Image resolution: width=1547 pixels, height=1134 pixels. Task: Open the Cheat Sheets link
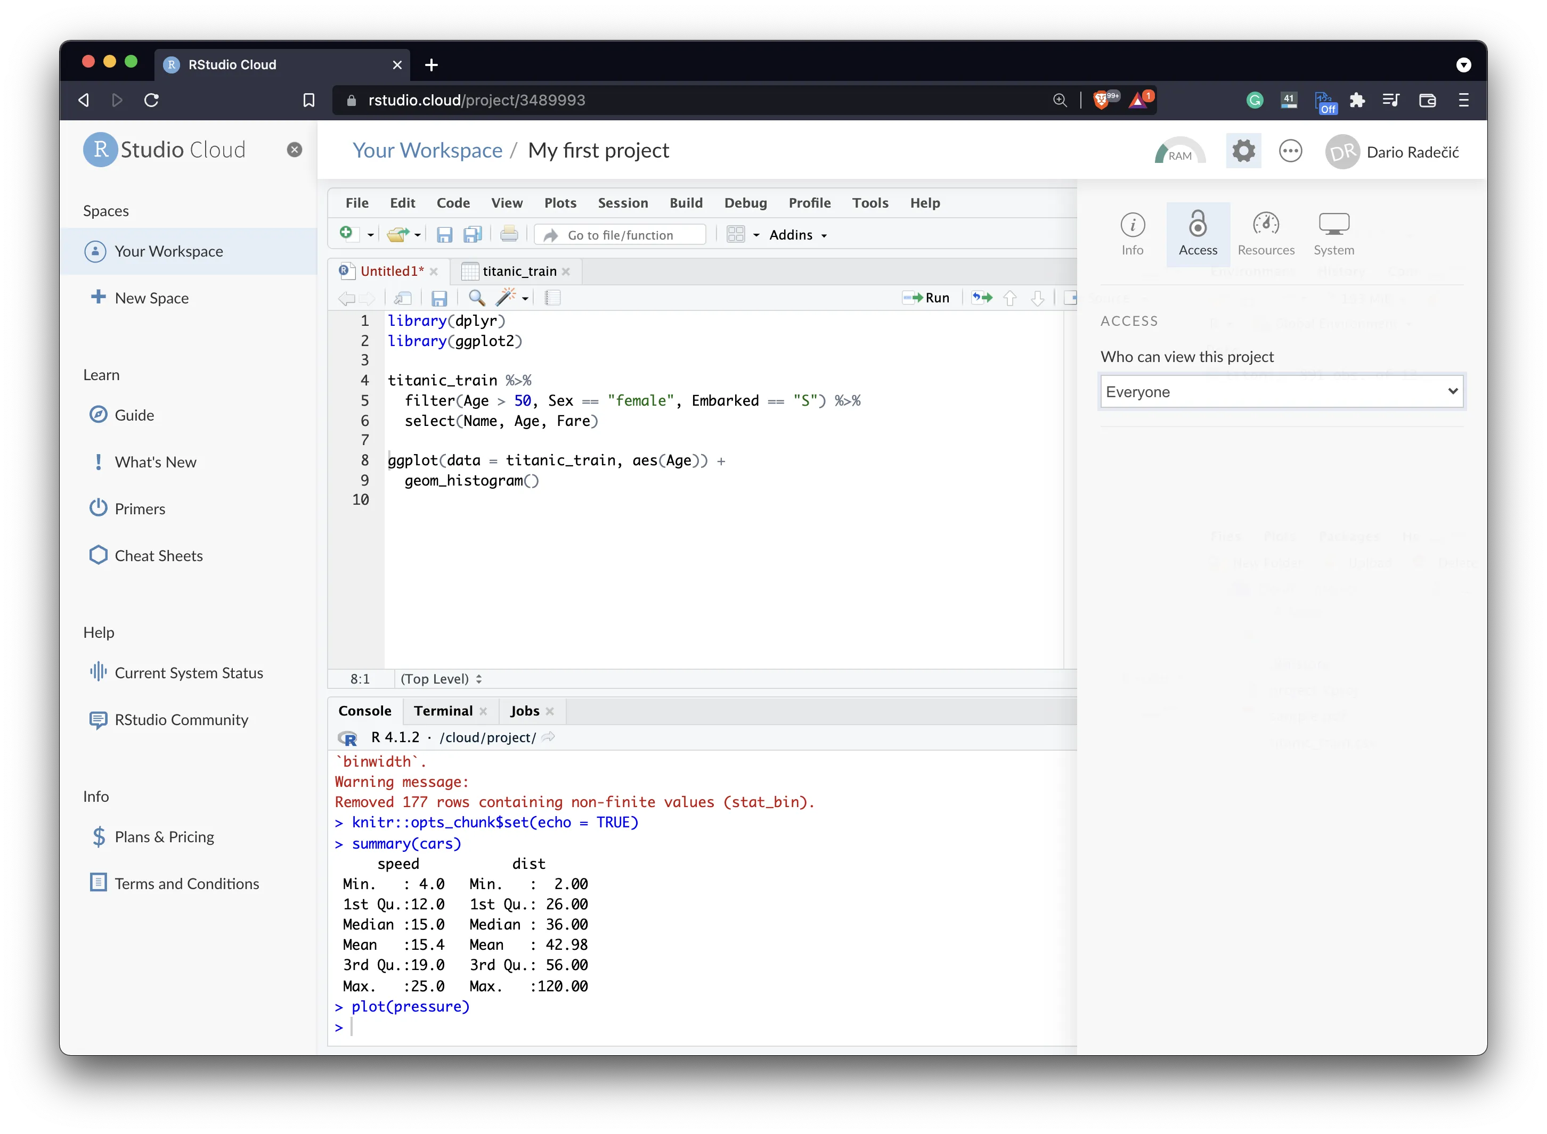tap(158, 555)
